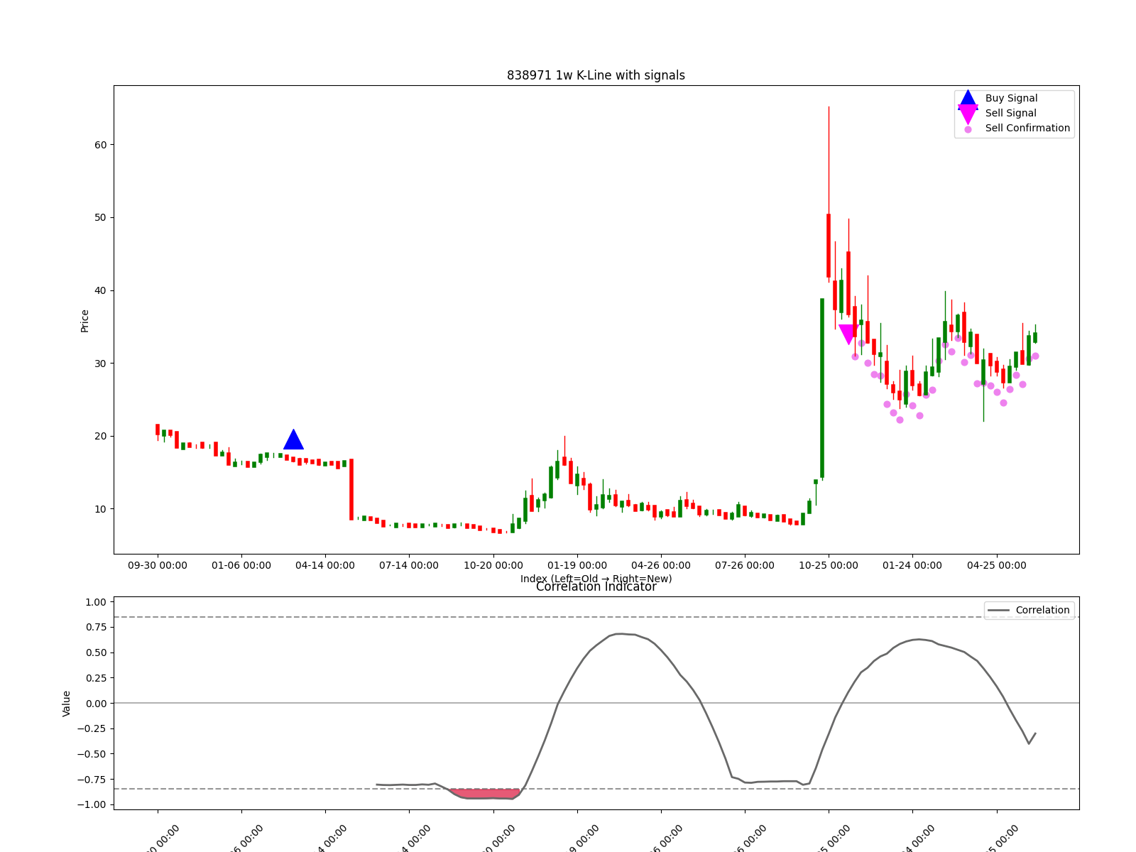Viewport: 1136px width, 852px height.
Task: Select the 'Sell Confirmation' legend label
Action: (x=1027, y=129)
